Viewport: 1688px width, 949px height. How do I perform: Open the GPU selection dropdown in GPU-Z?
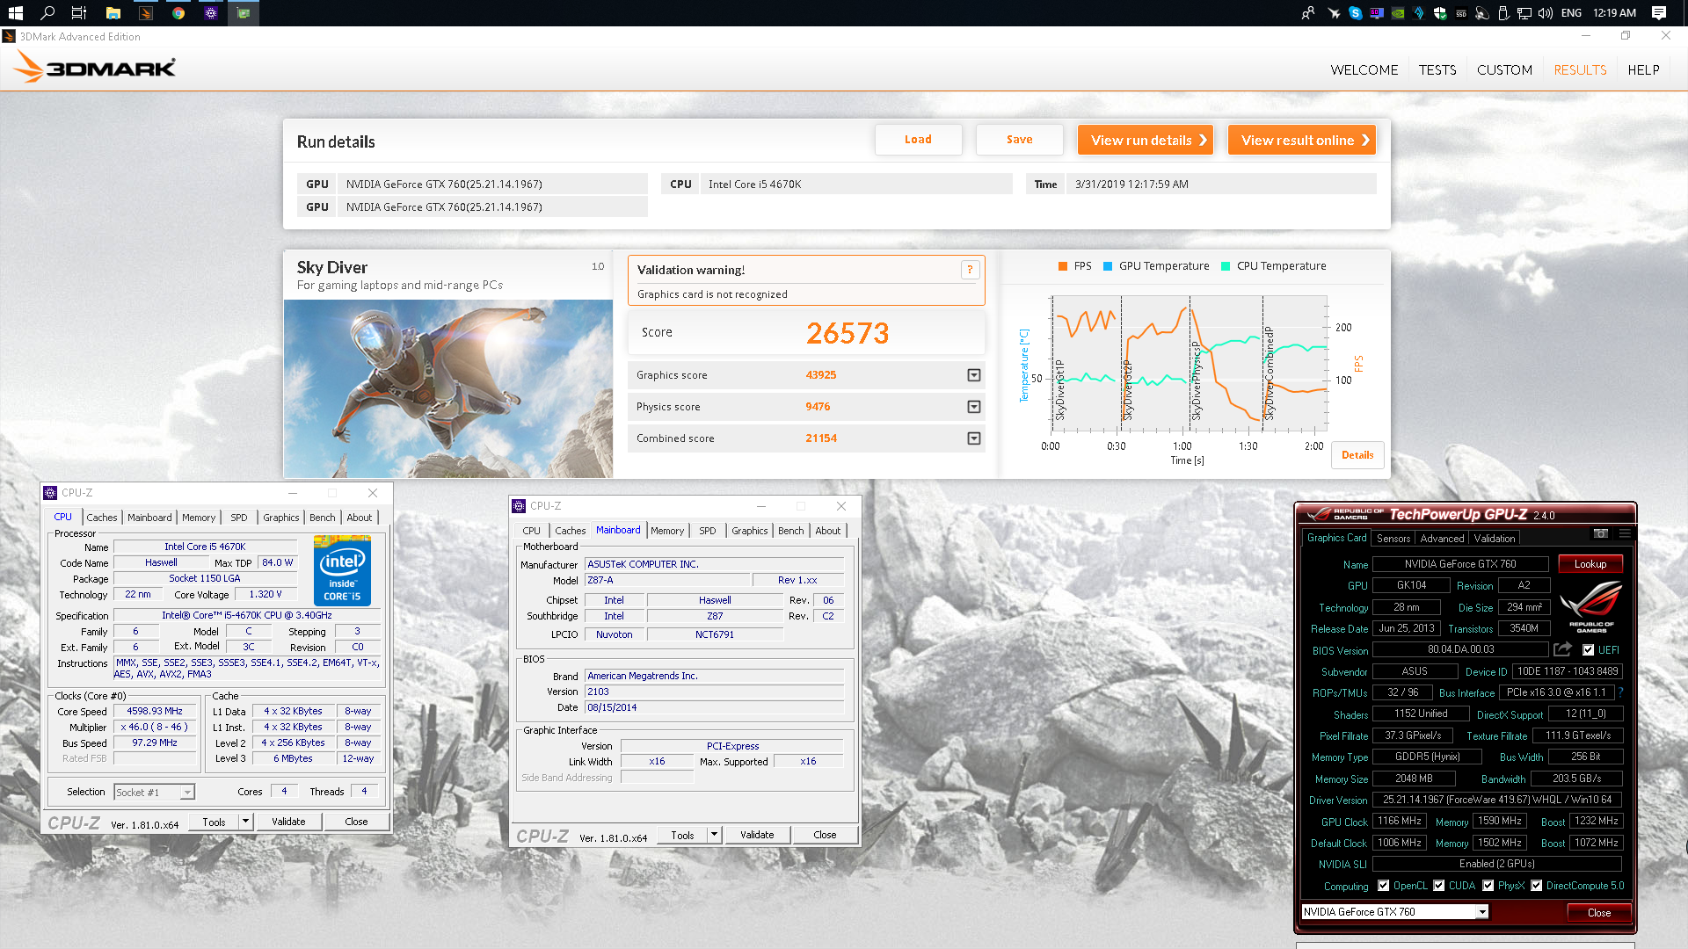[1482, 912]
